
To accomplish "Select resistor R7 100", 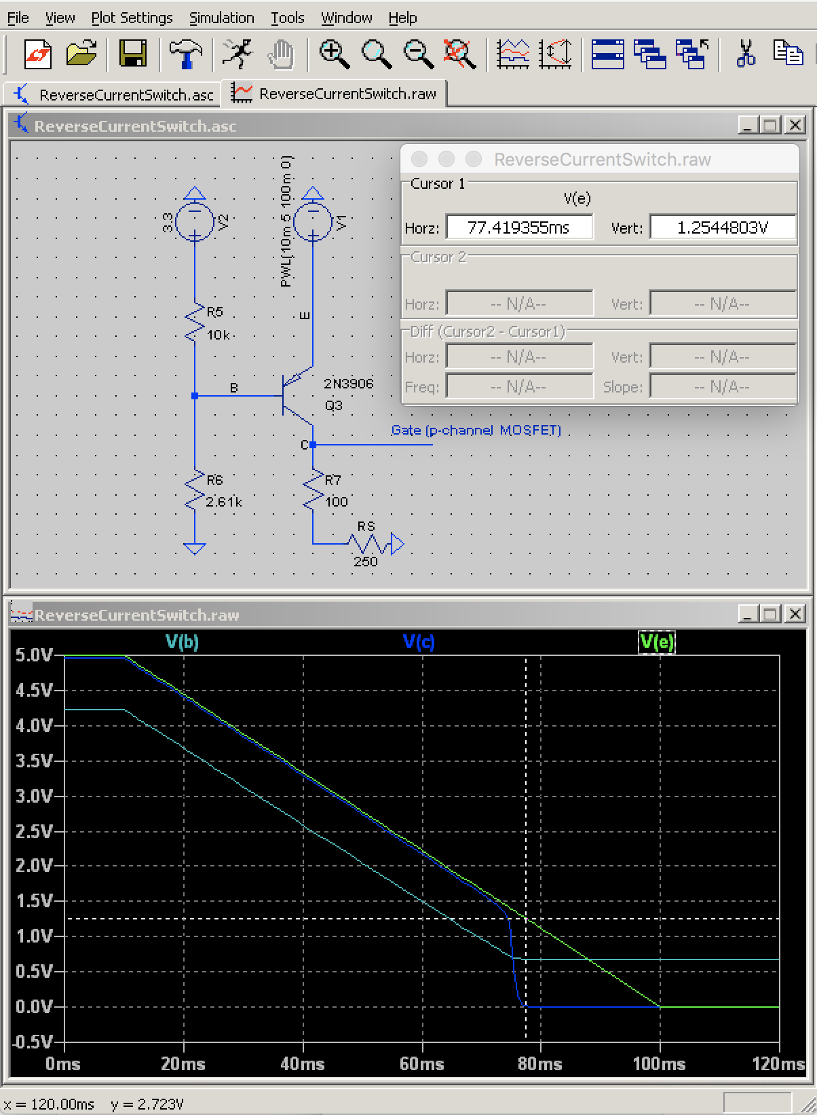I will (x=313, y=490).
